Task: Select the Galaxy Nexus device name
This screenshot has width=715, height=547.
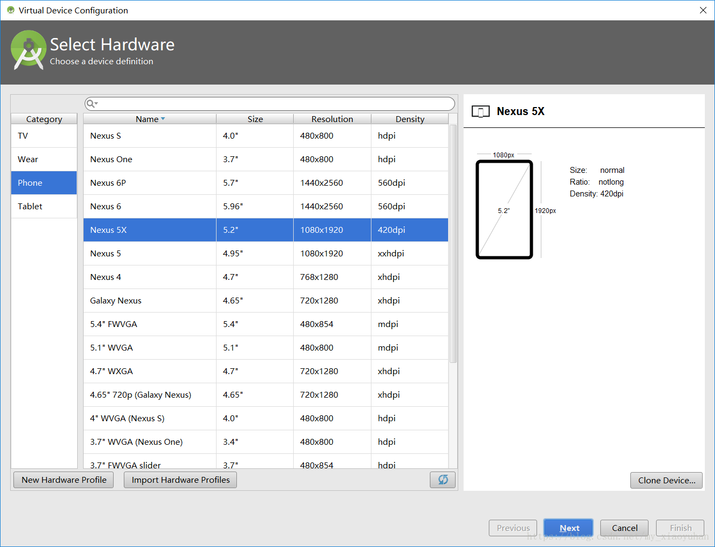Action: [x=116, y=301]
